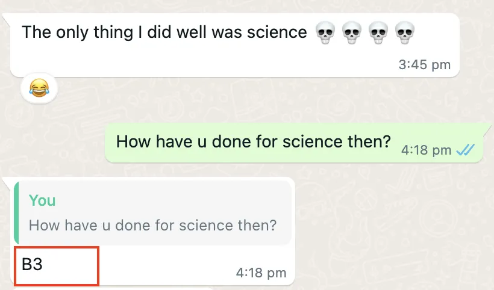Click the green quote bar in the reply
This screenshot has width=494, height=290.
click(x=16, y=211)
